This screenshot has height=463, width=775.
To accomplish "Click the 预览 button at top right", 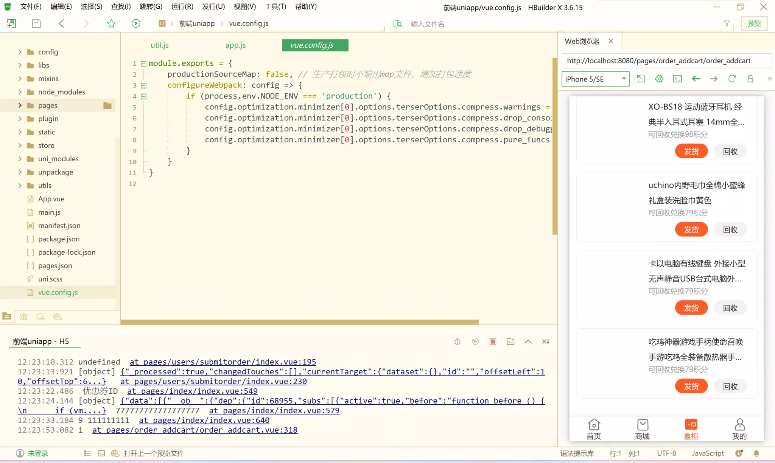I will pos(754,23).
